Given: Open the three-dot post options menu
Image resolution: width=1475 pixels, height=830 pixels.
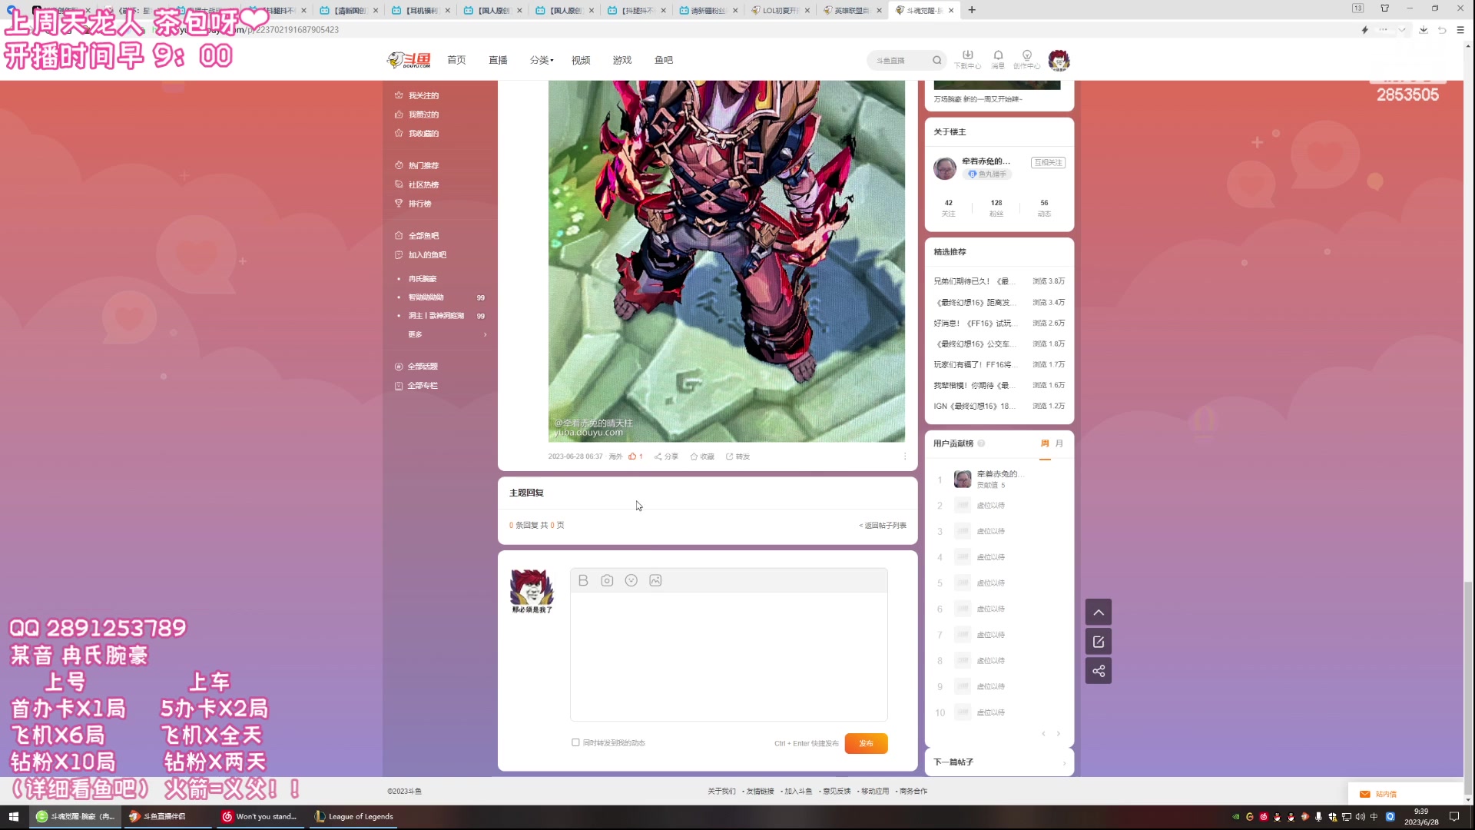Looking at the screenshot, I should (x=905, y=456).
